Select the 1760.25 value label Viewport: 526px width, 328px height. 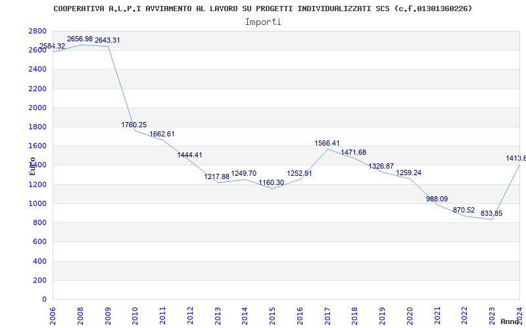134,125
